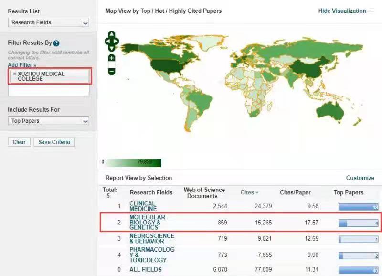Sort the table by the Cites column
This screenshot has height=276, width=382.
tap(249, 192)
